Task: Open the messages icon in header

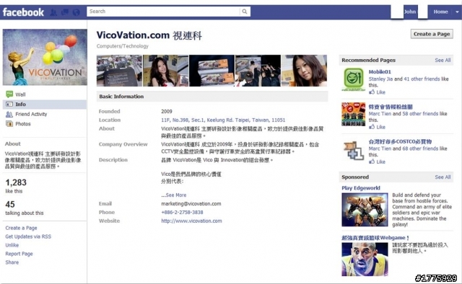Action: click(x=65, y=12)
